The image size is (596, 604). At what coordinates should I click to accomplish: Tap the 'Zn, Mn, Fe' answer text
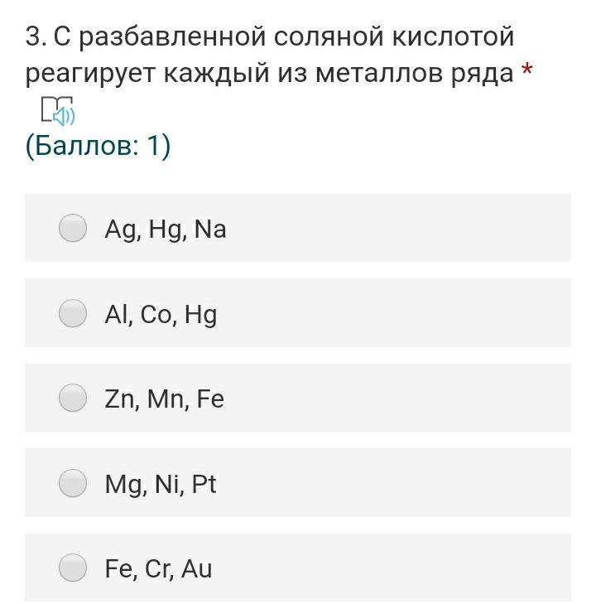point(164,399)
